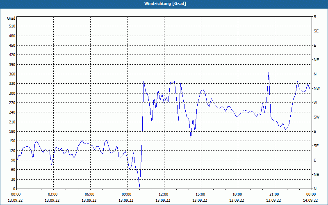Click the 15:00 time axis label
Screen dimensions: 328x205
200,194
